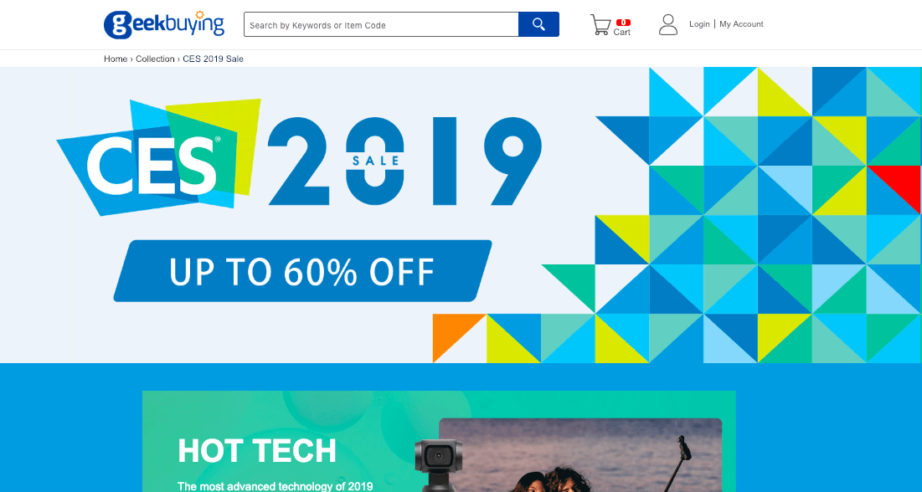Click the user profile icon
The height and width of the screenshot is (492, 922).
pos(668,25)
